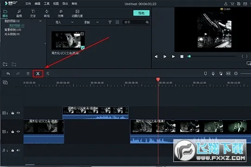Switch to the 效果 effects tab

61,13
